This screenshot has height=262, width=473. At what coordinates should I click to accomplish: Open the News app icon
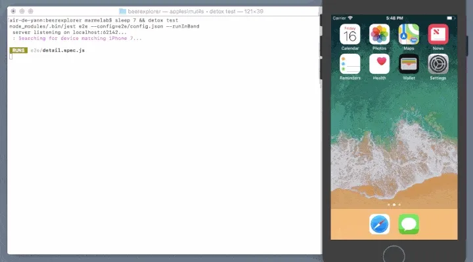pos(438,34)
